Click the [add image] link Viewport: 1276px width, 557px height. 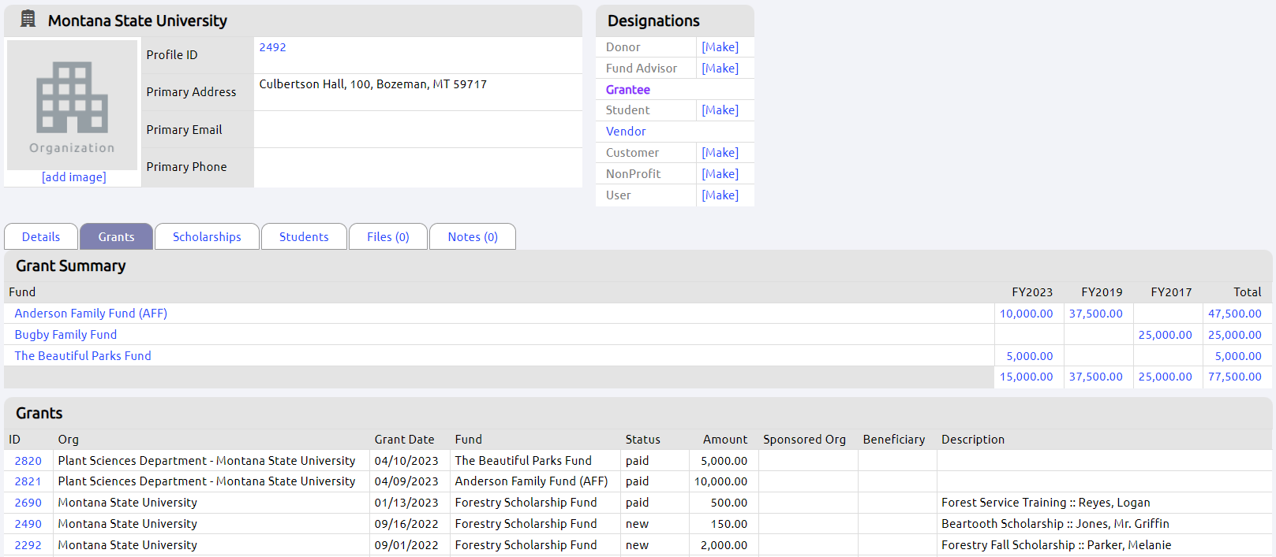pyautogui.click(x=73, y=177)
